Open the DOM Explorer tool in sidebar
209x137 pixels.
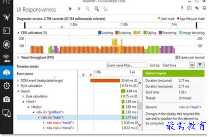6,17
